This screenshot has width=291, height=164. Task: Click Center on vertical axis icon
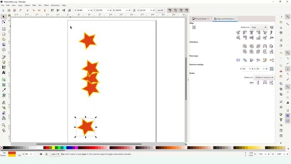click(x=251, y=32)
